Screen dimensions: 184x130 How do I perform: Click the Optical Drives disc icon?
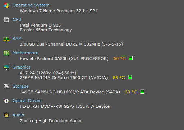6,101
